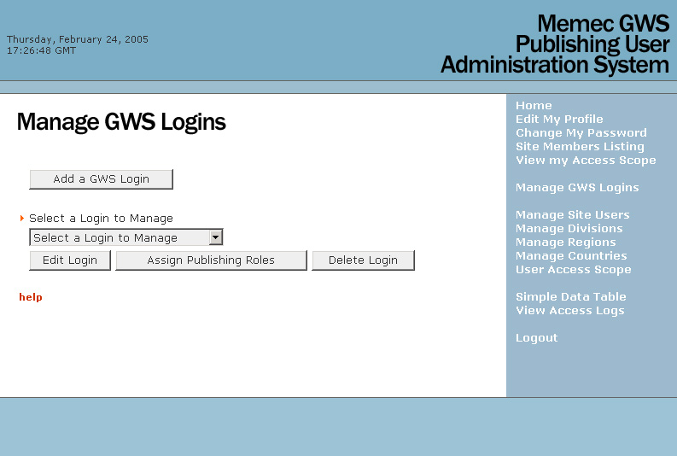Open the Select a Login to Manage dropdown
Screen dimensions: 677x456
point(126,237)
